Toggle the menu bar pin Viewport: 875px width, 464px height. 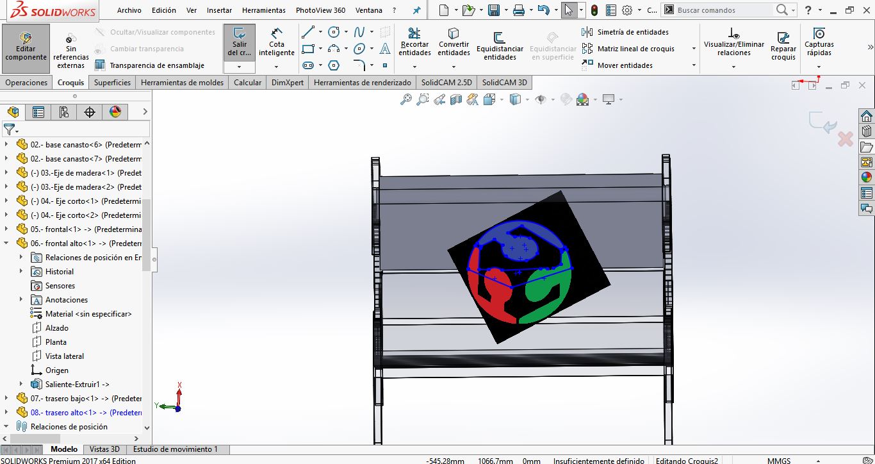[x=417, y=10]
